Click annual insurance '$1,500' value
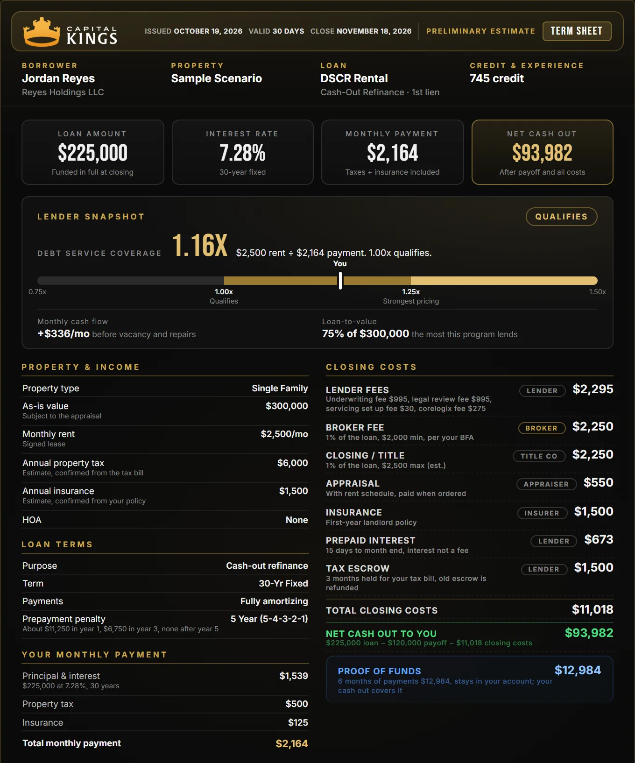The width and height of the screenshot is (635, 763). coord(294,491)
